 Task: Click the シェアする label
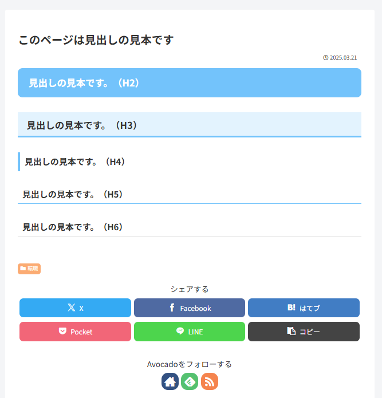pos(190,289)
